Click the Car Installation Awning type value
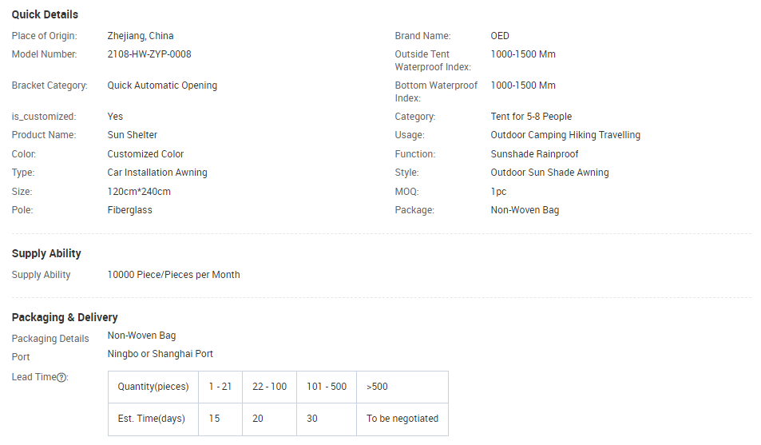Viewport: 761px width, 445px height. click(157, 173)
